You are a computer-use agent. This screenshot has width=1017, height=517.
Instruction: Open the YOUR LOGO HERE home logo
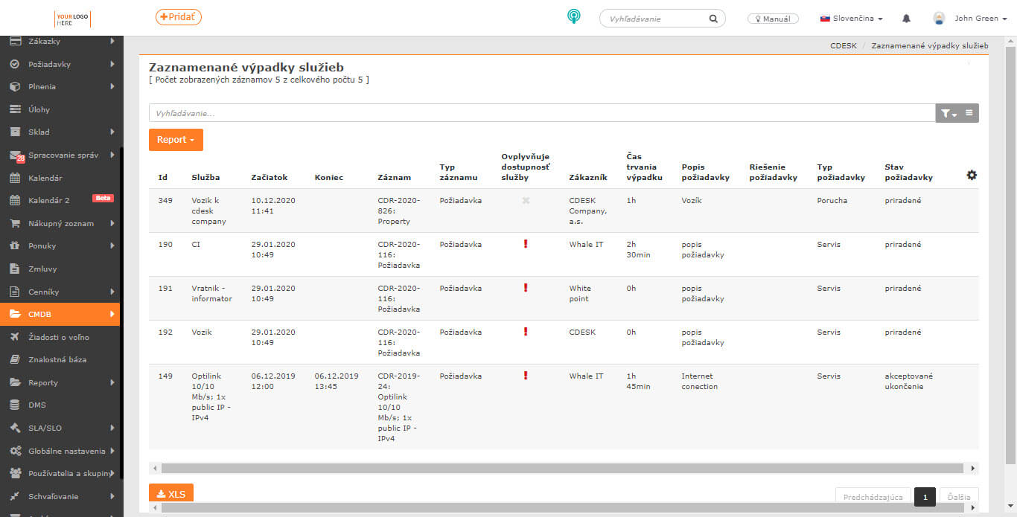click(72, 19)
